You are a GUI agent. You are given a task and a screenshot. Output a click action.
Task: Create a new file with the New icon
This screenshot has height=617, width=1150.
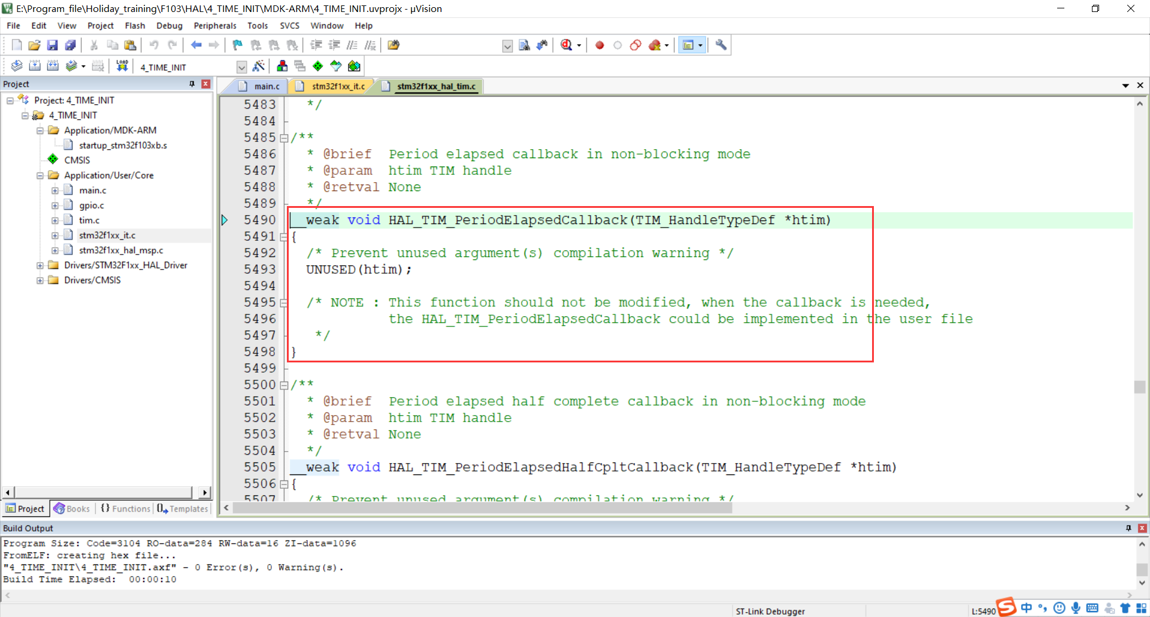(x=17, y=45)
